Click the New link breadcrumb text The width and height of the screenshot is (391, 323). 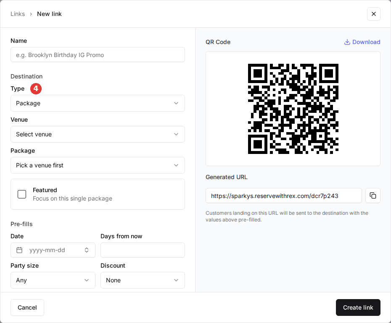coord(49,14)
